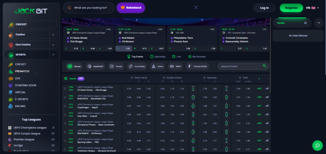Favorite the Sporting Lisbon - PSG star

(x=65, y=141)
